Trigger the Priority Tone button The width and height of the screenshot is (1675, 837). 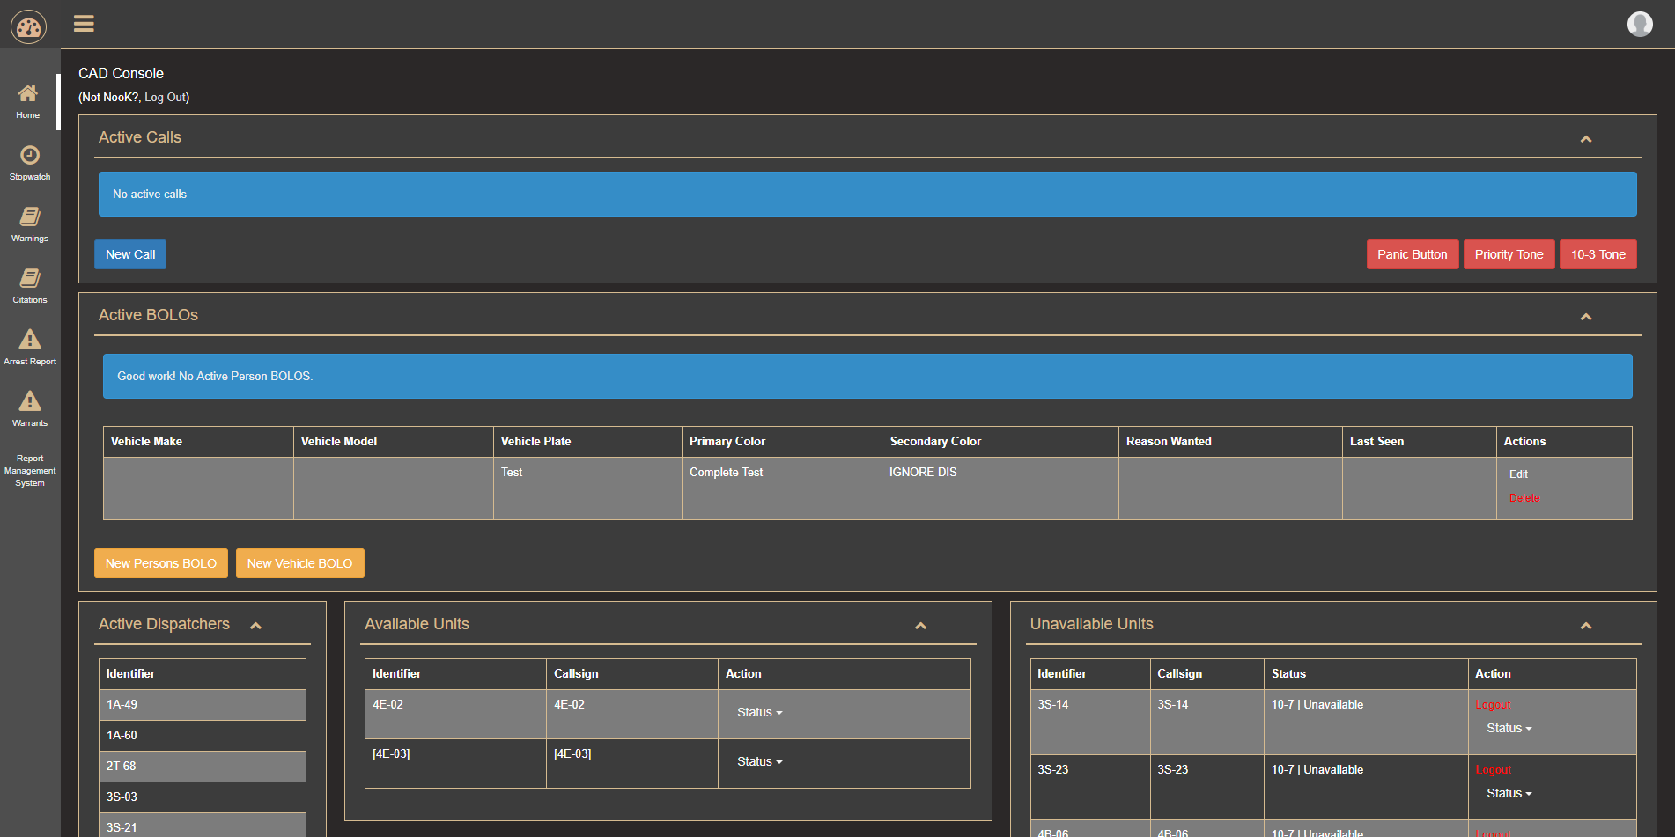tap(1509, 254)
